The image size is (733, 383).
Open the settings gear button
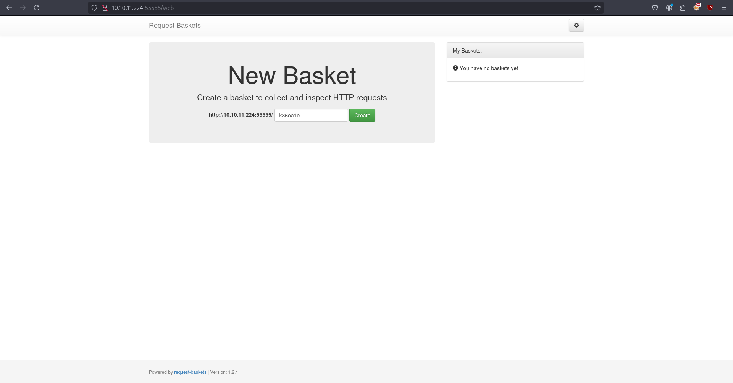(576, 25)
